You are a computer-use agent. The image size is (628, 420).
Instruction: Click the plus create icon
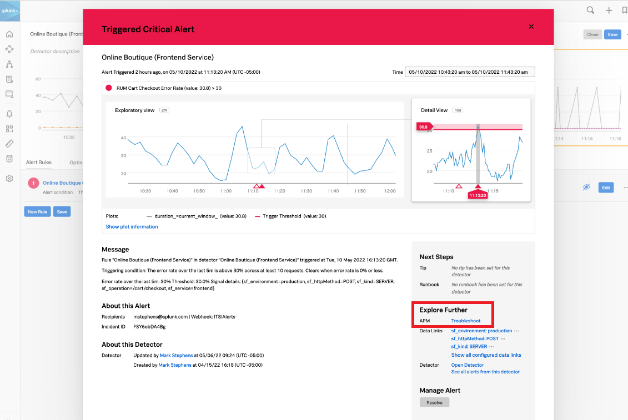(x=609, y=11)
